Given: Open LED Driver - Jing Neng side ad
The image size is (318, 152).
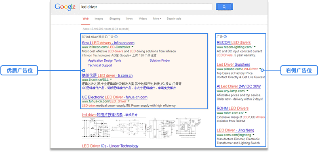Looking at the screenshot, I should coord(236,130).
